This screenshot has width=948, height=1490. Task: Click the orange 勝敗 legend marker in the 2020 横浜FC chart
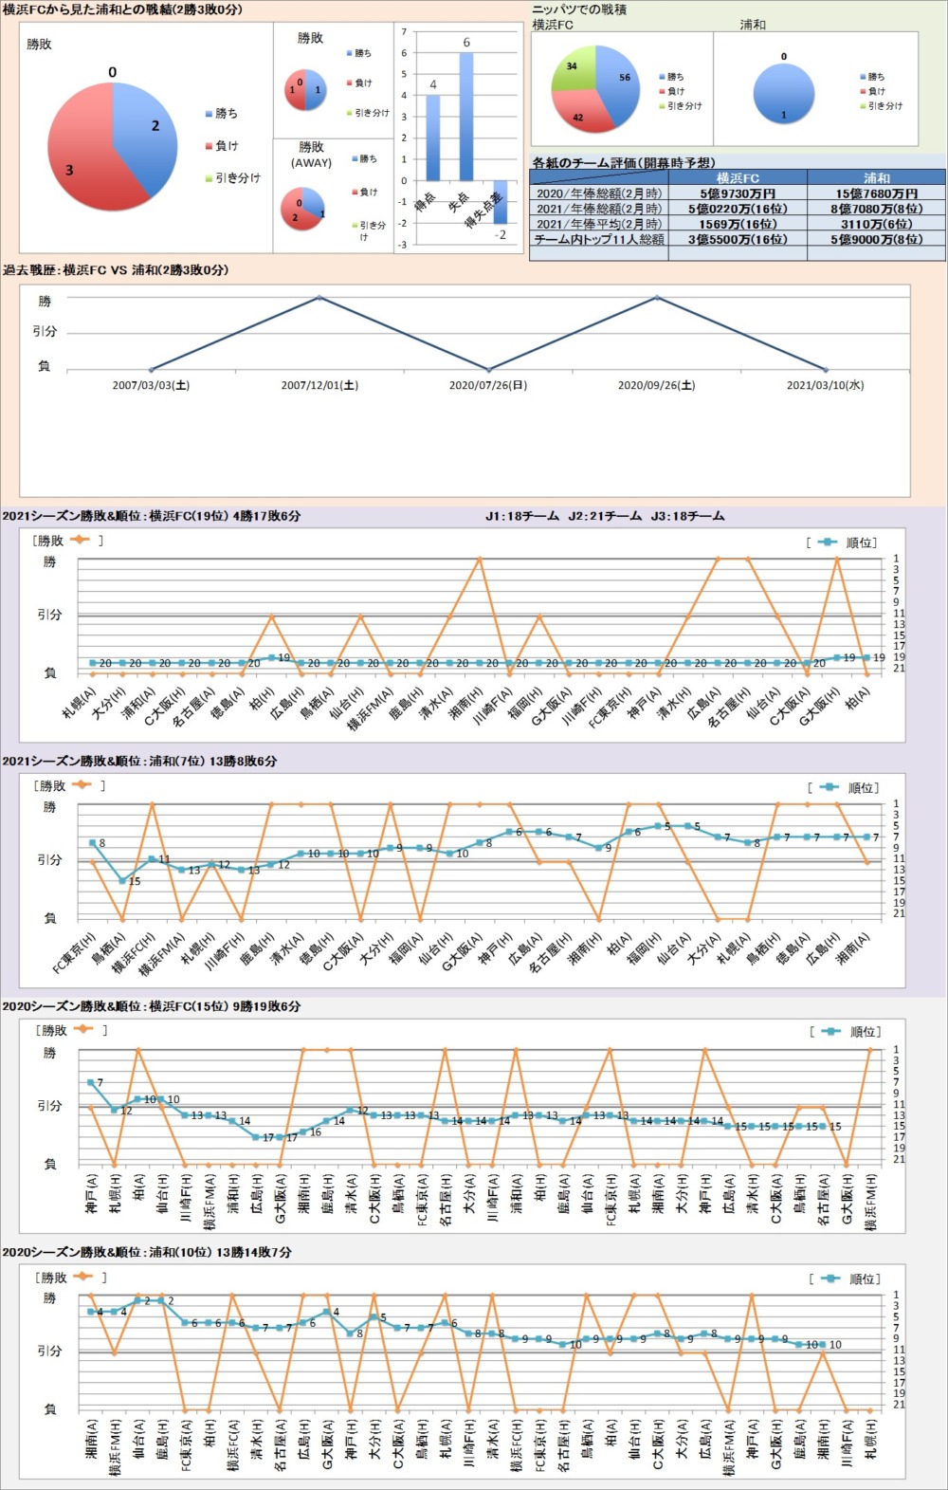82,1030
